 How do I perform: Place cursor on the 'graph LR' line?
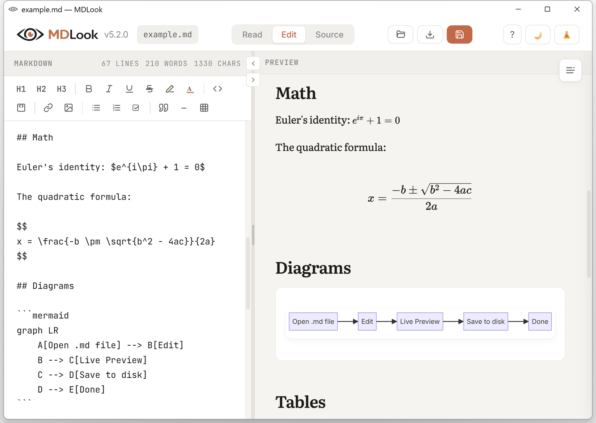[x=38, y=331]
